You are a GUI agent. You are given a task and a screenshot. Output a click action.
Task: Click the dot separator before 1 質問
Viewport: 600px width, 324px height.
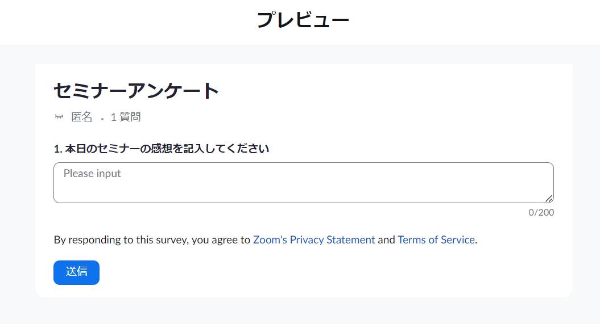[x=102, y=119]
